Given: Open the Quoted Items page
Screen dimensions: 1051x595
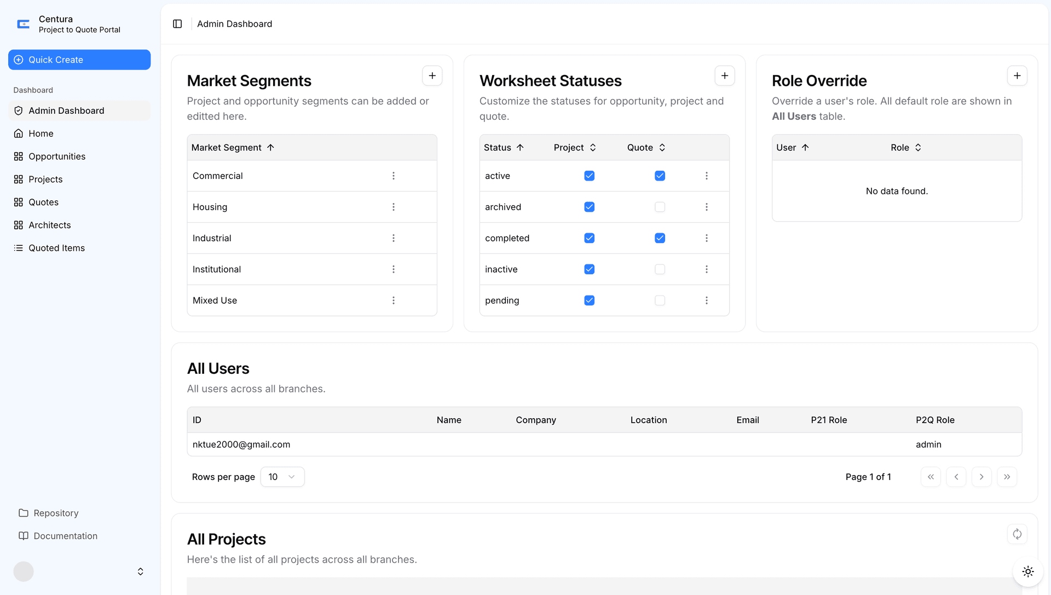Looking at the screenshot, I should tap(56, 248).
